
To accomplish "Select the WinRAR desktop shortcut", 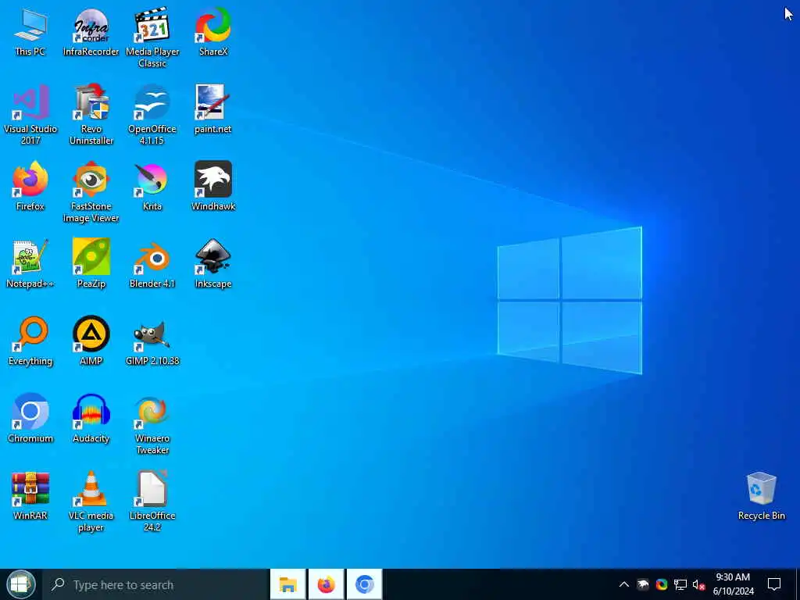I will point(30,496).
